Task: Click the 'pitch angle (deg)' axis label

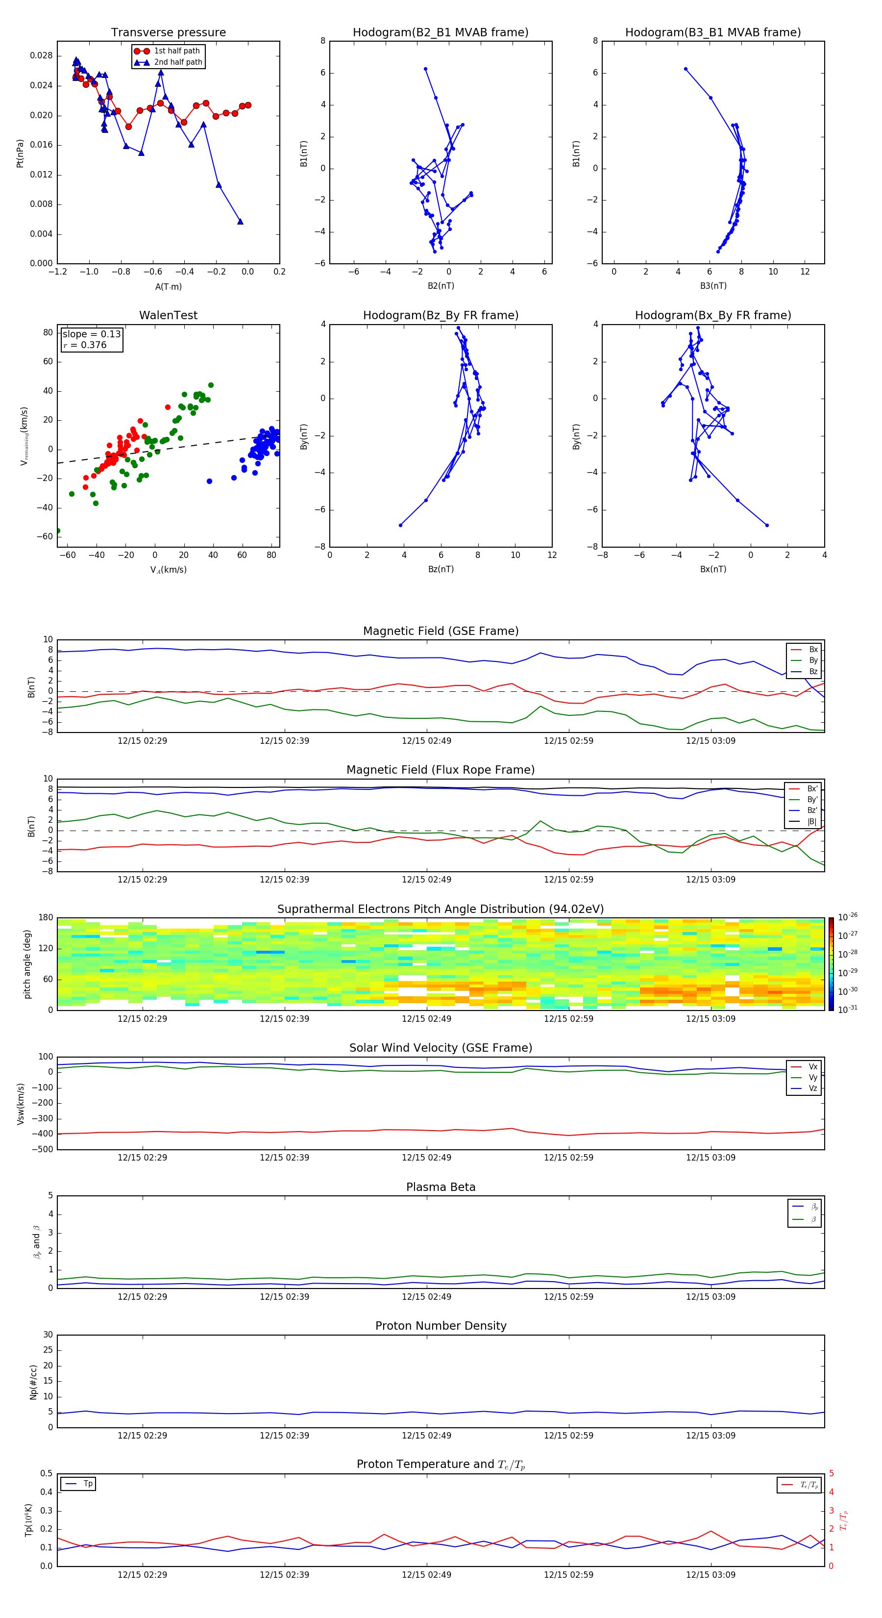Action: click(27, 964)
